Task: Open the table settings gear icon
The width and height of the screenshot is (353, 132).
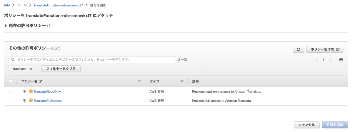Action: (x=341, y=60)
